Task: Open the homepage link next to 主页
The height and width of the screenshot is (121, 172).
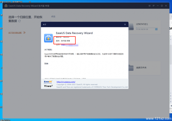Action: [x=70, y=45]
